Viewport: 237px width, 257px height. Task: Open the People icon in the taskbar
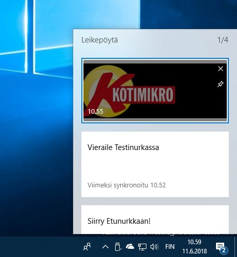87,247
